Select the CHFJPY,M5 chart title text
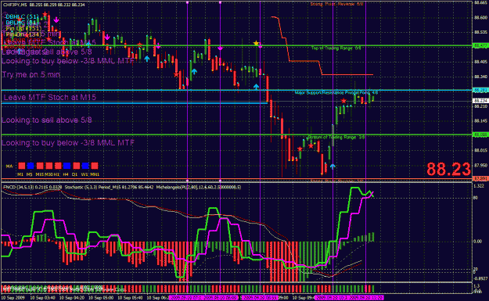 pyautogui.click(x=15, y=5)
